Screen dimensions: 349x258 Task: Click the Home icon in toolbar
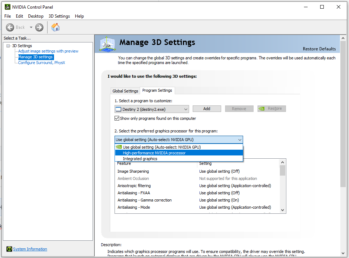[55, 27]
